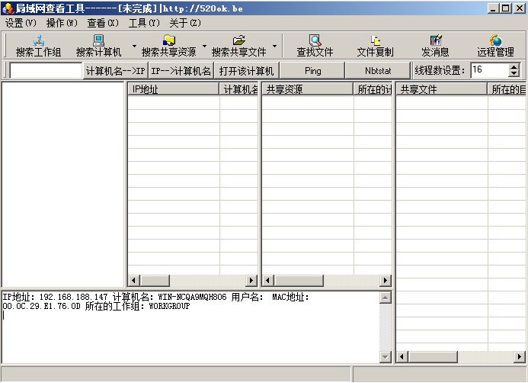
Task: Click the WORKGROUP text in the log
Action: coord(169,306)
